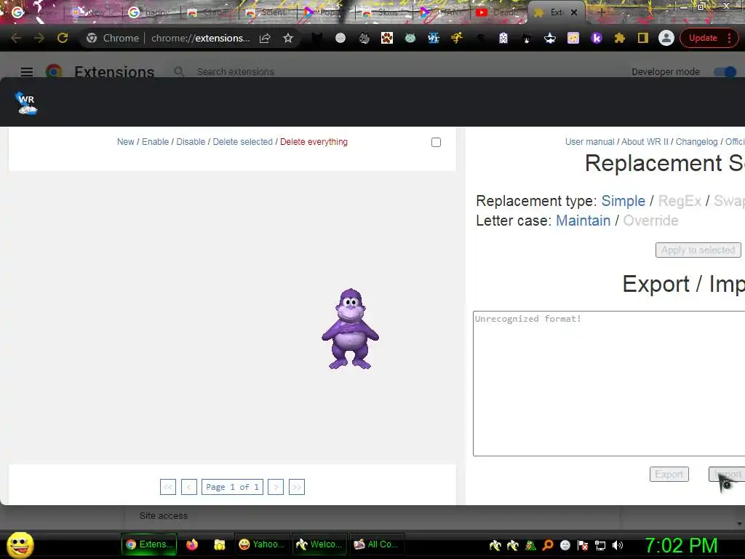Open the Chrome profile avatar
The image size is (745, 559).
pyautogui.click(x=666, y=38)
